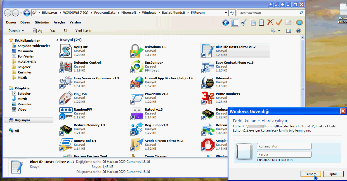This screenshot has width=347, height=181.
Task: Select Easy Services Optimizer v1.2 gear icon
Action: [x=66, y=82]
